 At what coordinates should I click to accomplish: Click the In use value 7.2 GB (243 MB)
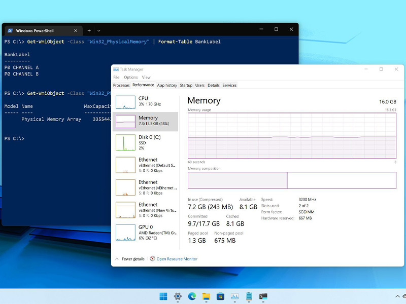tap(210, 207)
